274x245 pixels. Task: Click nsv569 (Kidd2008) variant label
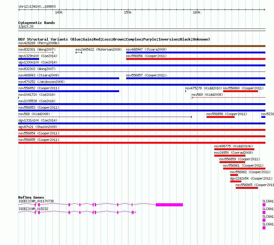point(207,95)
